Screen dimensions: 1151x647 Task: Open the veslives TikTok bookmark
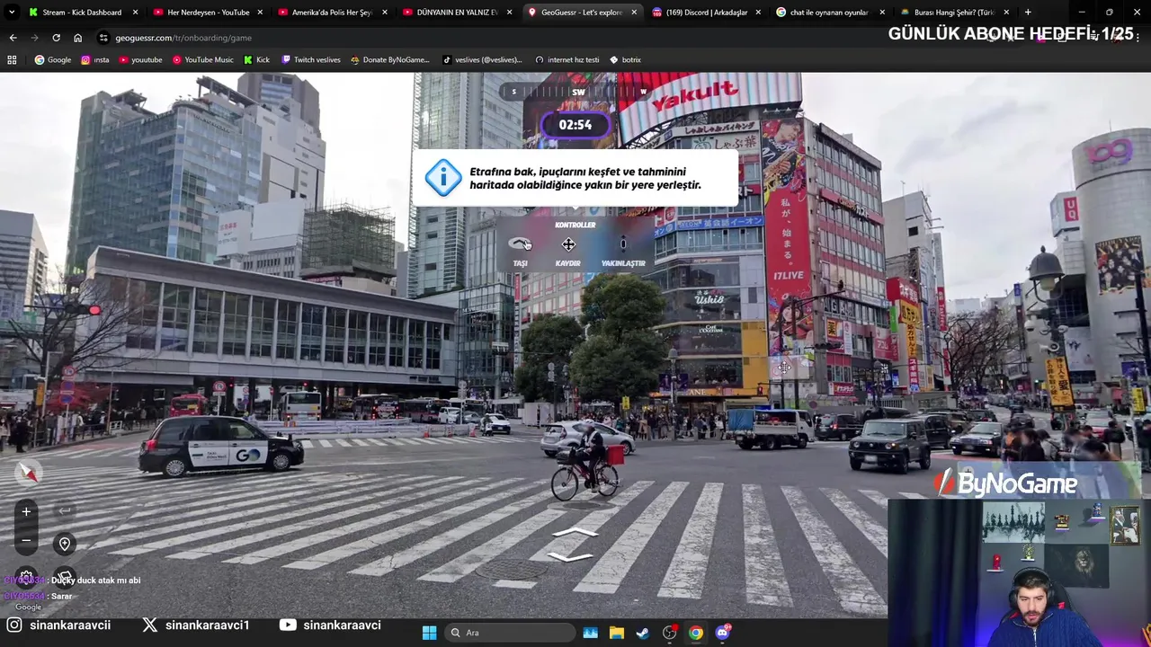[482, 60]
